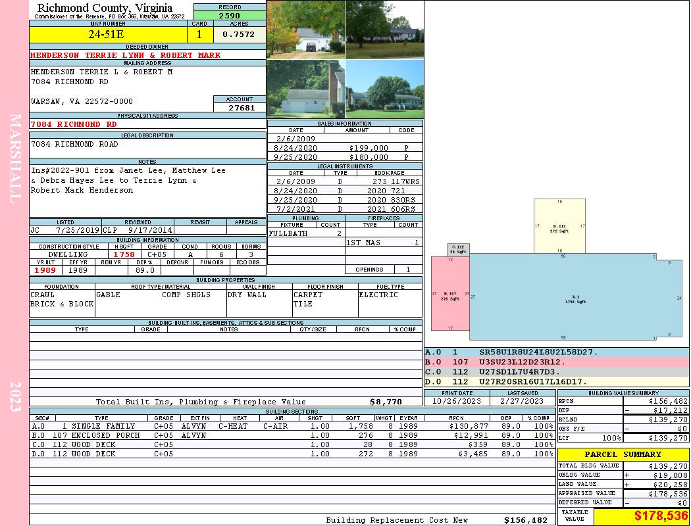The height and width of the screenshot is (526, 691).
Task: Select the B.0 107 Enclosed Porch section row
Action: point(292,435)
